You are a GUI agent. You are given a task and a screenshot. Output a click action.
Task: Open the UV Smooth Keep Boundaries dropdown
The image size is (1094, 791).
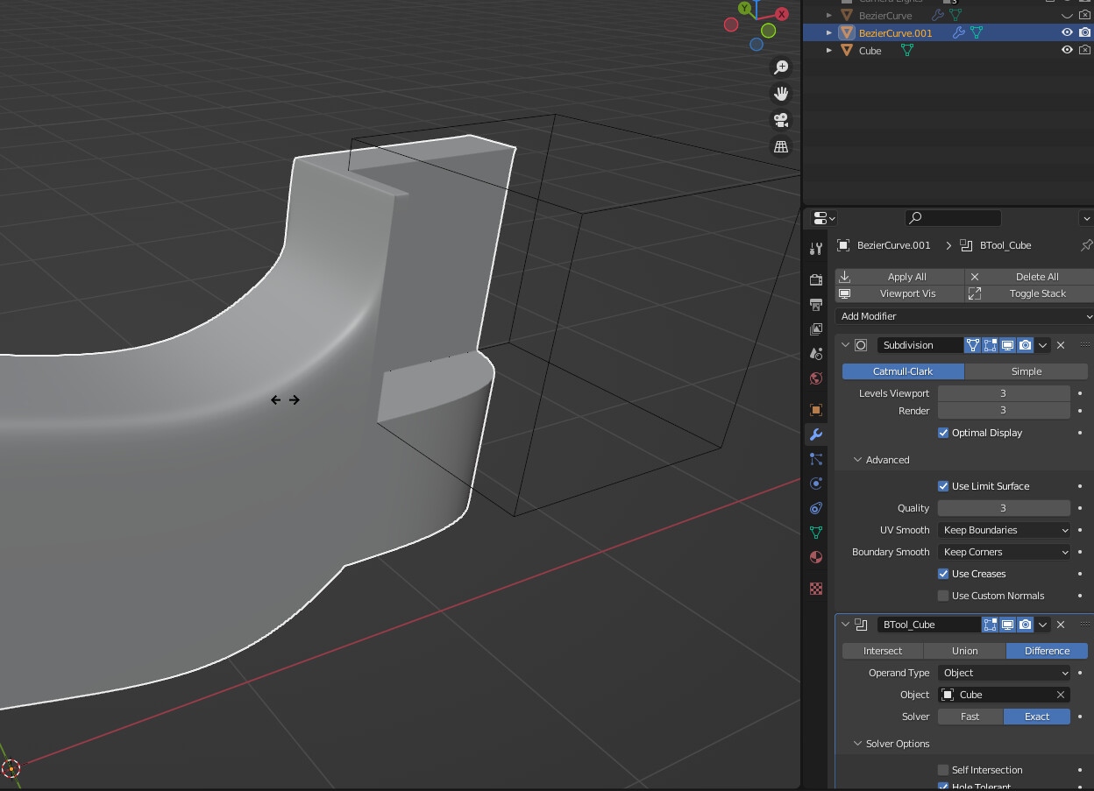click(1005, 530)
